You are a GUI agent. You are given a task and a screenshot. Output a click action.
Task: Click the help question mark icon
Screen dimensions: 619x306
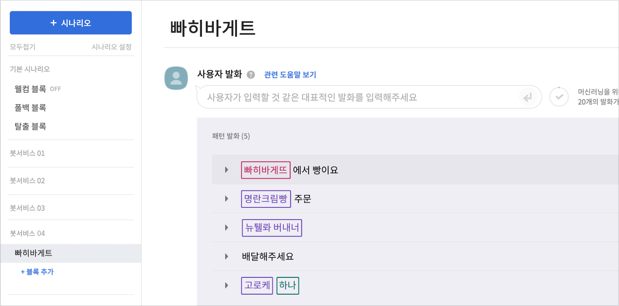coord(251,75)
